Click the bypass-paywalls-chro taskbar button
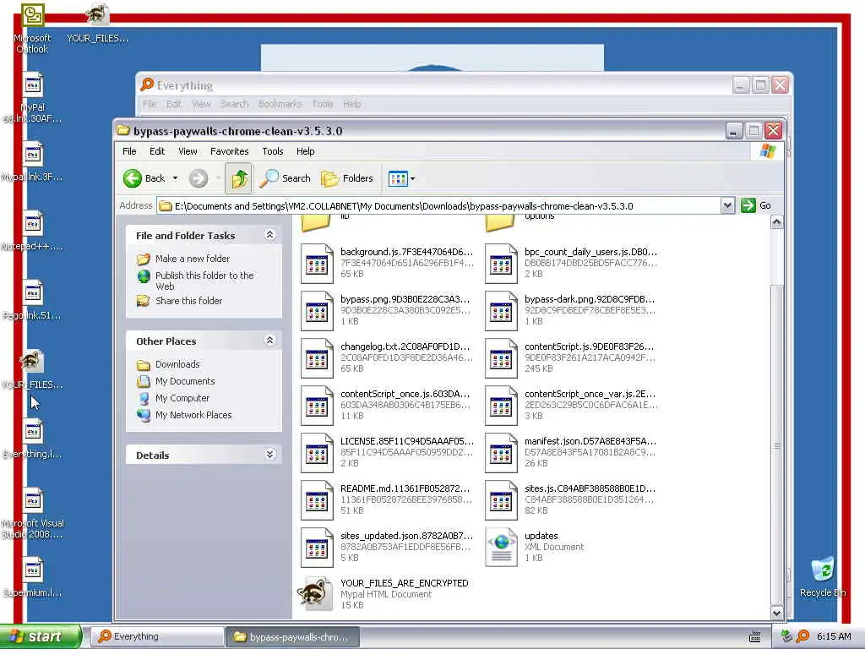Screen dimensions: 865x649 [292, 637]
